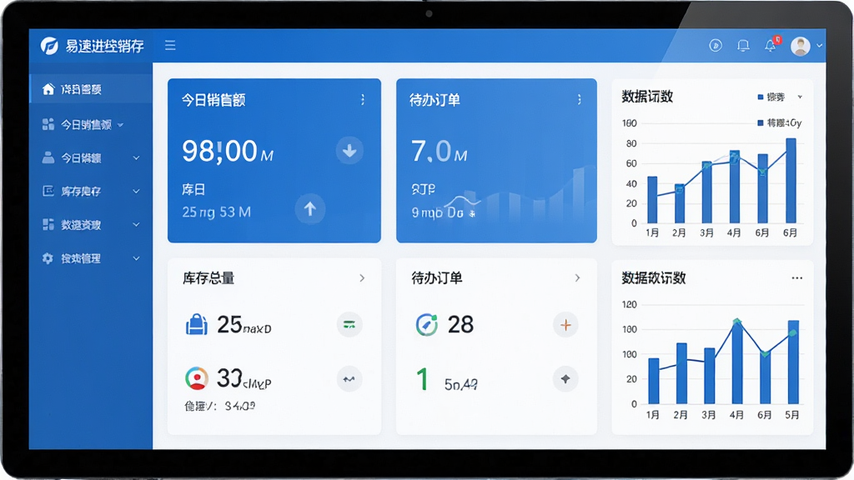Expand chevron on gear-icon sidebar item
Viewport: 854px width, 480px height.
click(x=136, y=258)
